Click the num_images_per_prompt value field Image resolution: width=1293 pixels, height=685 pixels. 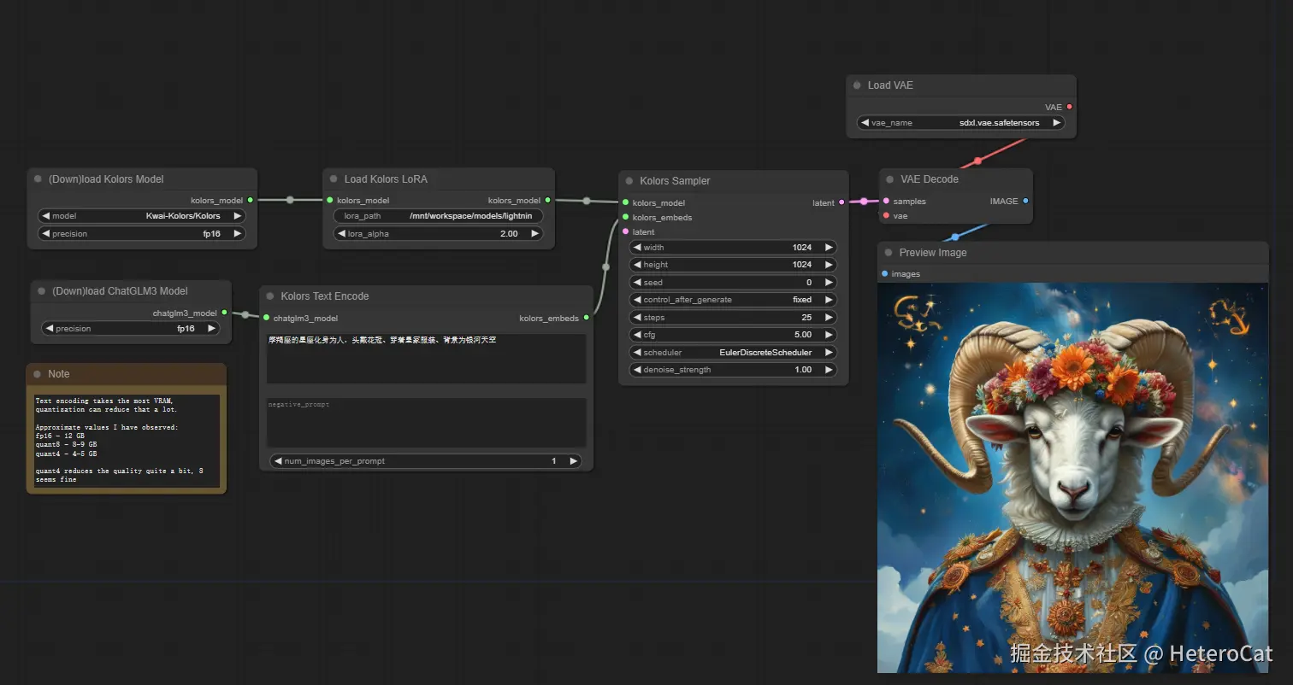click(x=426, y=461)
